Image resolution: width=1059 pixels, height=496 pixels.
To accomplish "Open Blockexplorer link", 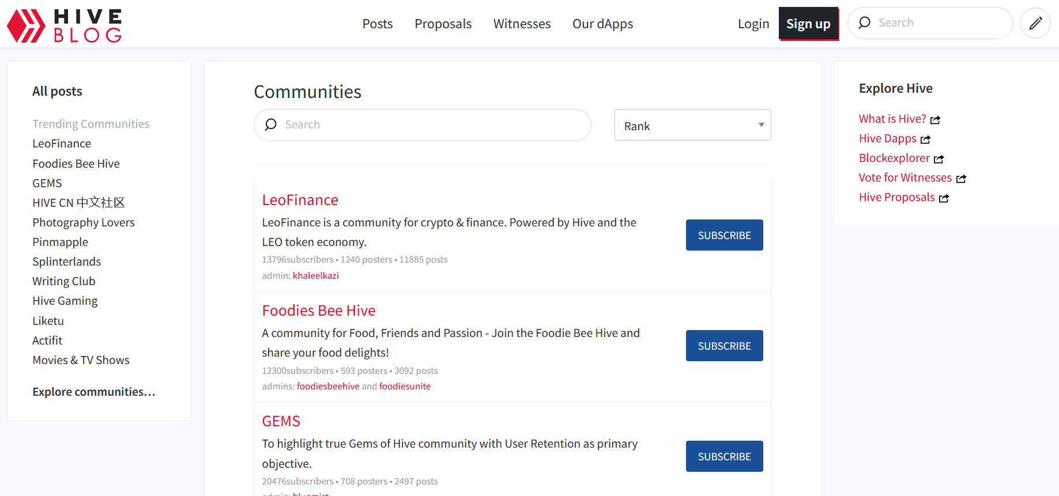I will point(894,158).
